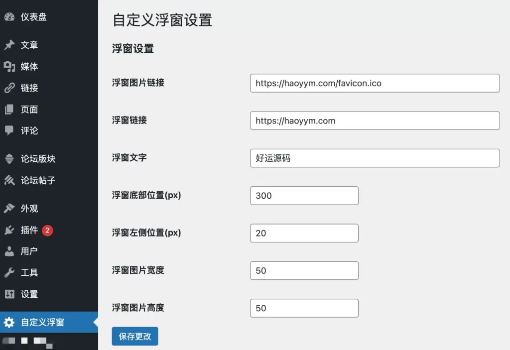Open the paintbrush icon next to 外观

(x=9, y=209)
